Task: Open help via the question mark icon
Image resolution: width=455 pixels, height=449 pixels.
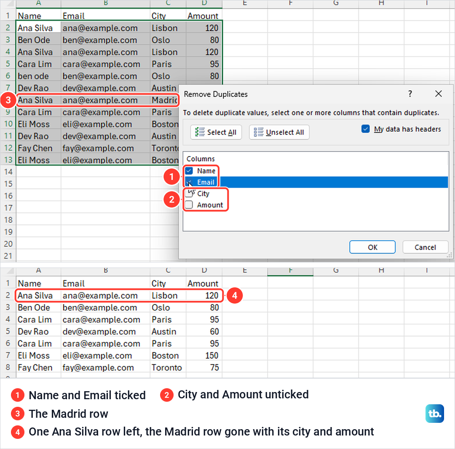Action: tap(410, 94)
